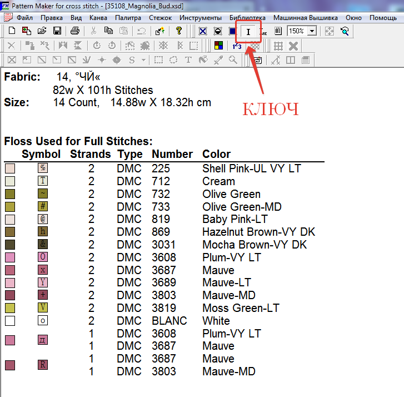Select the Text tool with T icon
The image size is (404, 397).
(x=188, y=60)
